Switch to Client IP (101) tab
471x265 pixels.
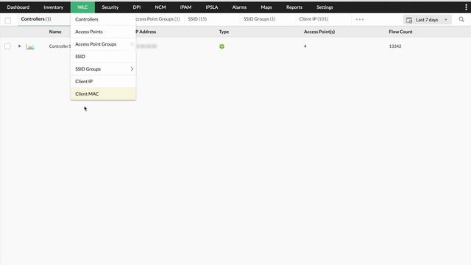[x=314, y=19]
